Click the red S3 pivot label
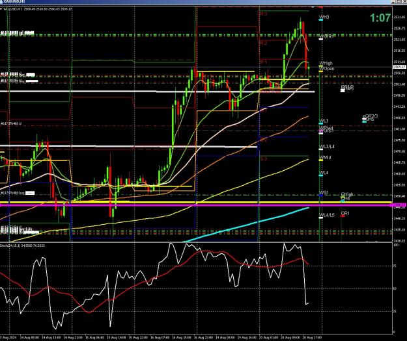The width and height of the screenshot is (407, 341). pyautogui.click(x=264, y=158)
